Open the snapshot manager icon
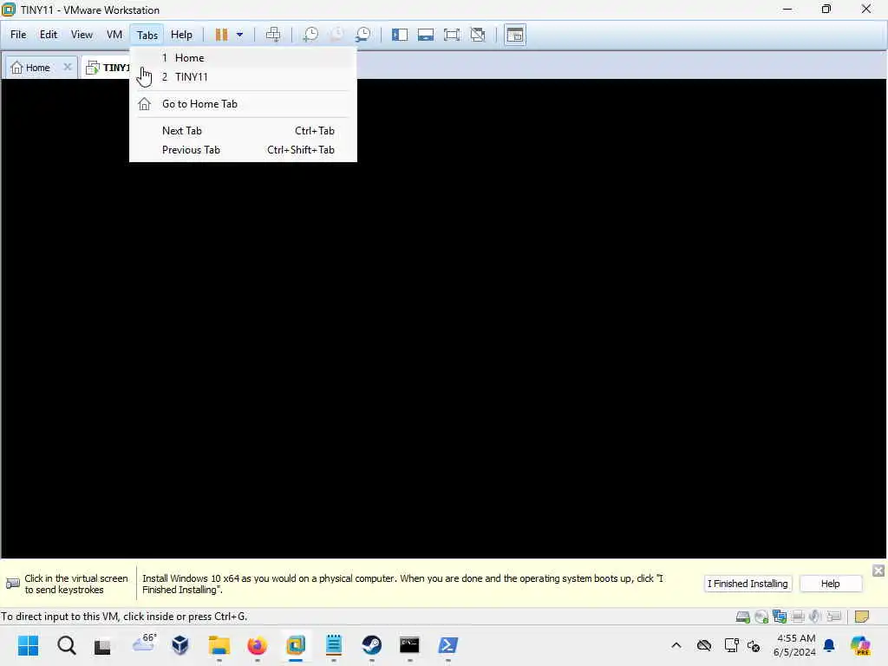Screen dimensions: 888x666 pos(363,35)
